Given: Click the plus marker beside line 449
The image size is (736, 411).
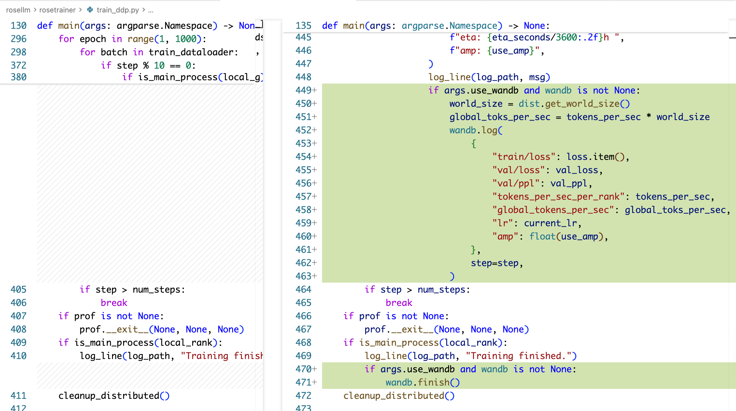Looking at the screenshot, I should tap(315, 90).
